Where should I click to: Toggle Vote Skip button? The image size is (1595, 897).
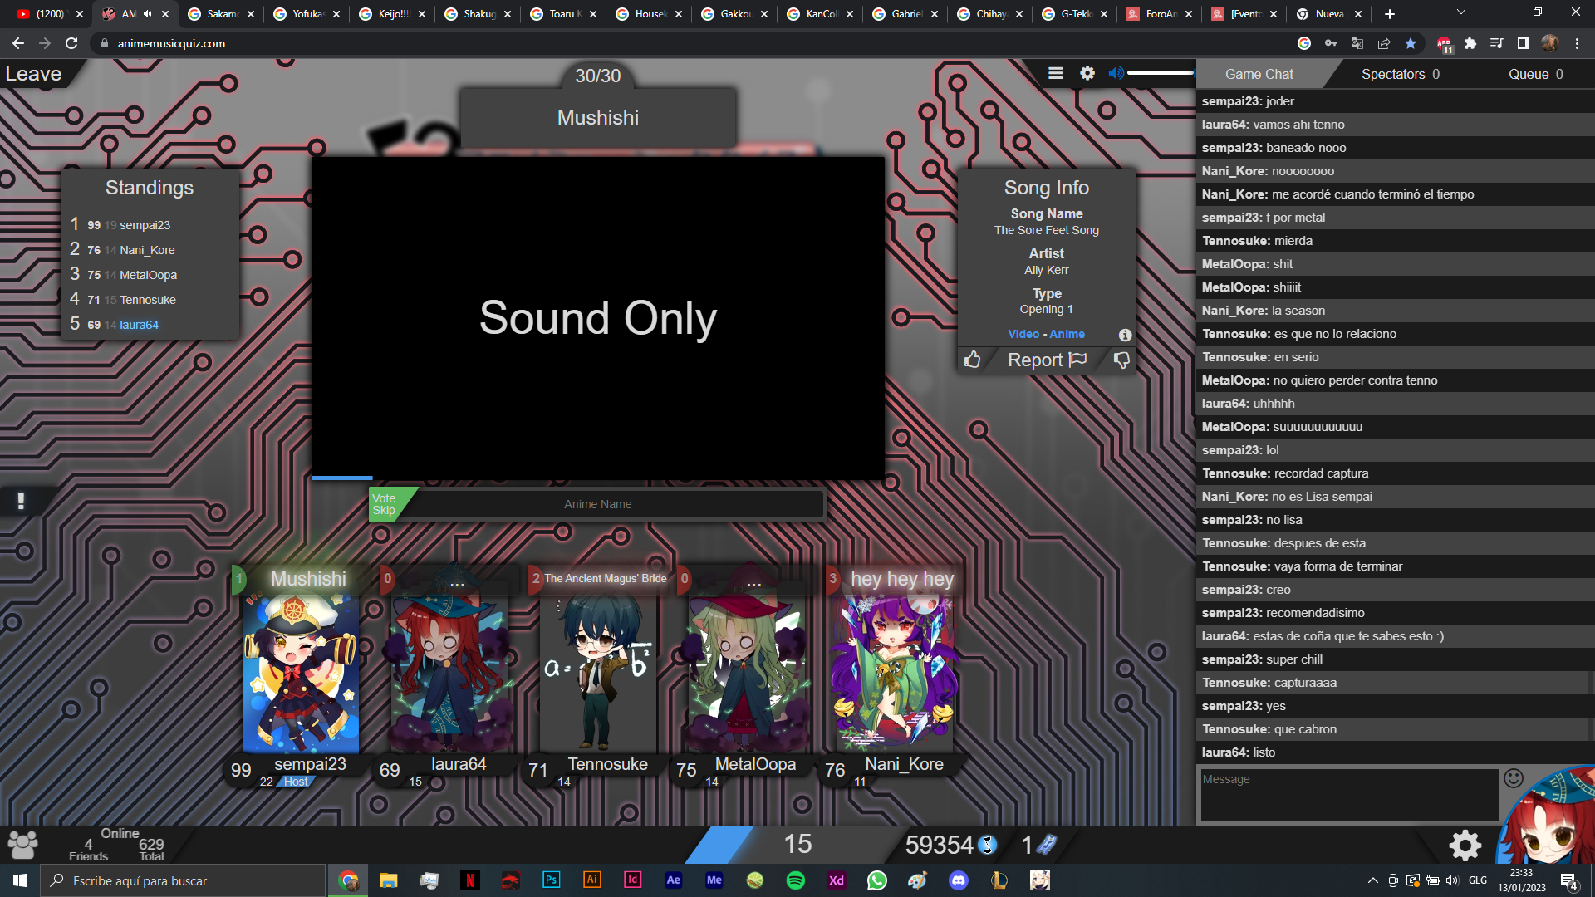pos(385,504)
